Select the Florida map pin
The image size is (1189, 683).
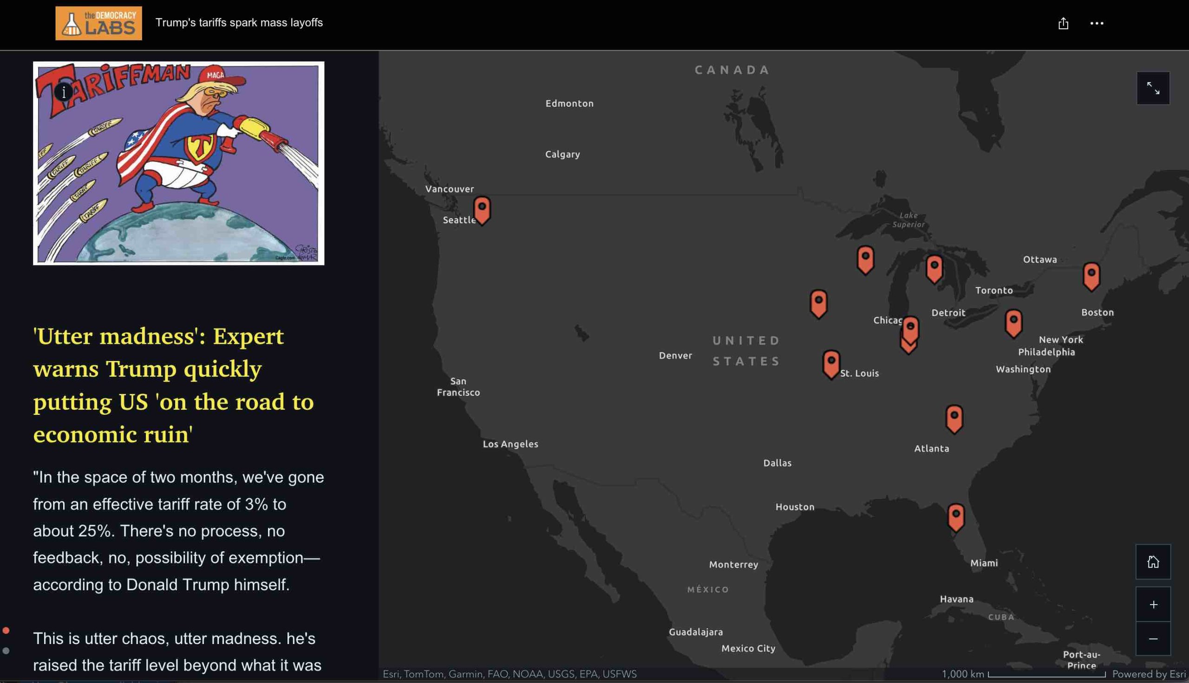[956, 517]
